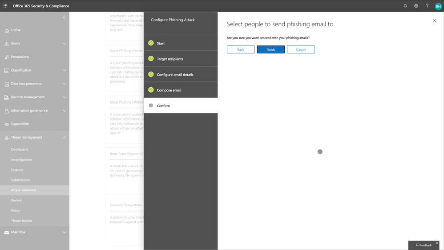Open the settings gear in header
Viewport: 444px width, 250px height.
(x=416, y=6)
